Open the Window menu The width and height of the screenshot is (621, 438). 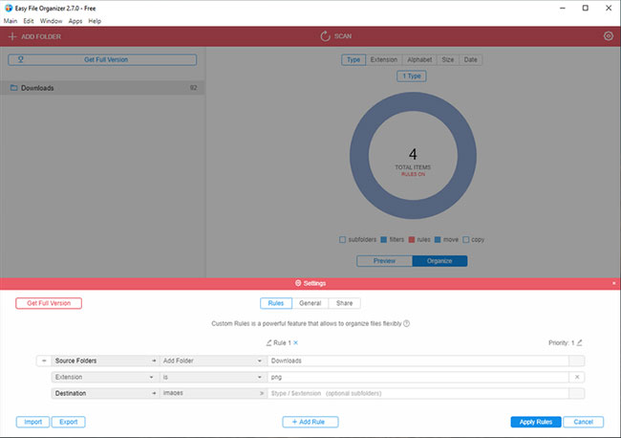(x=51, y=21)
